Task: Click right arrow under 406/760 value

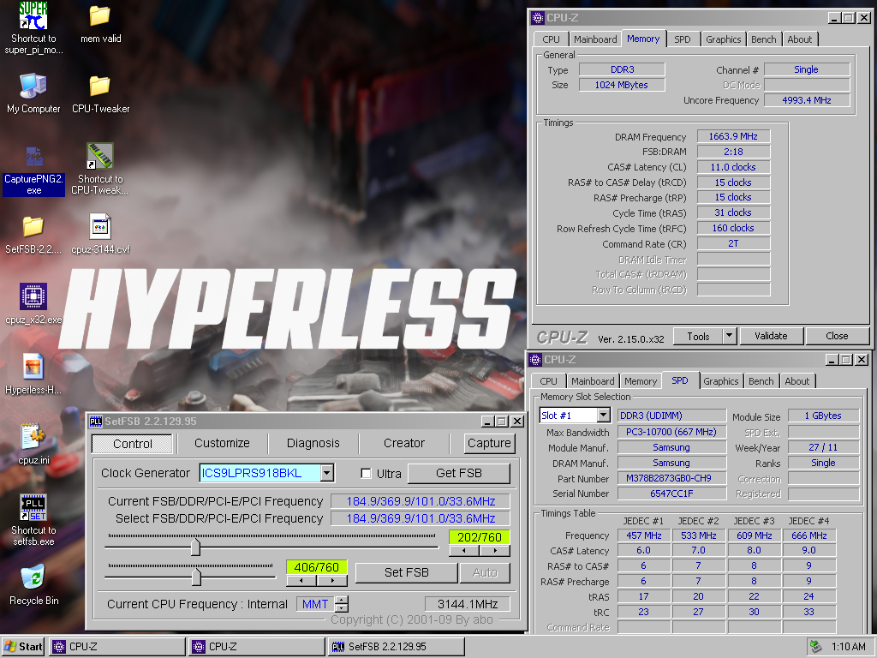Action: click(x=332, y=581)
